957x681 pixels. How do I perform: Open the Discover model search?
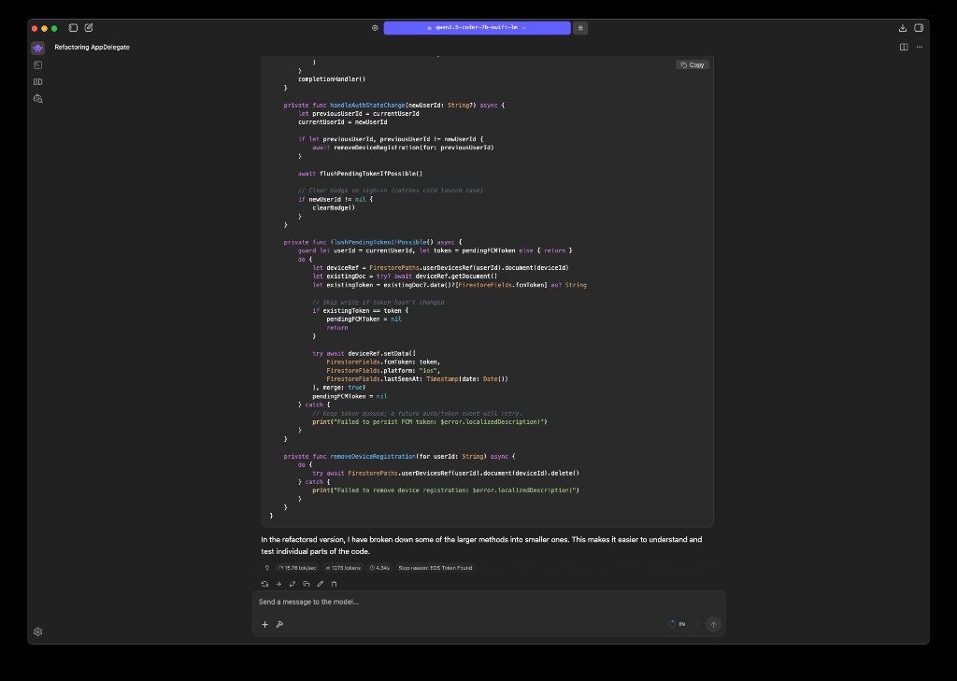click(x=38, y=99)
